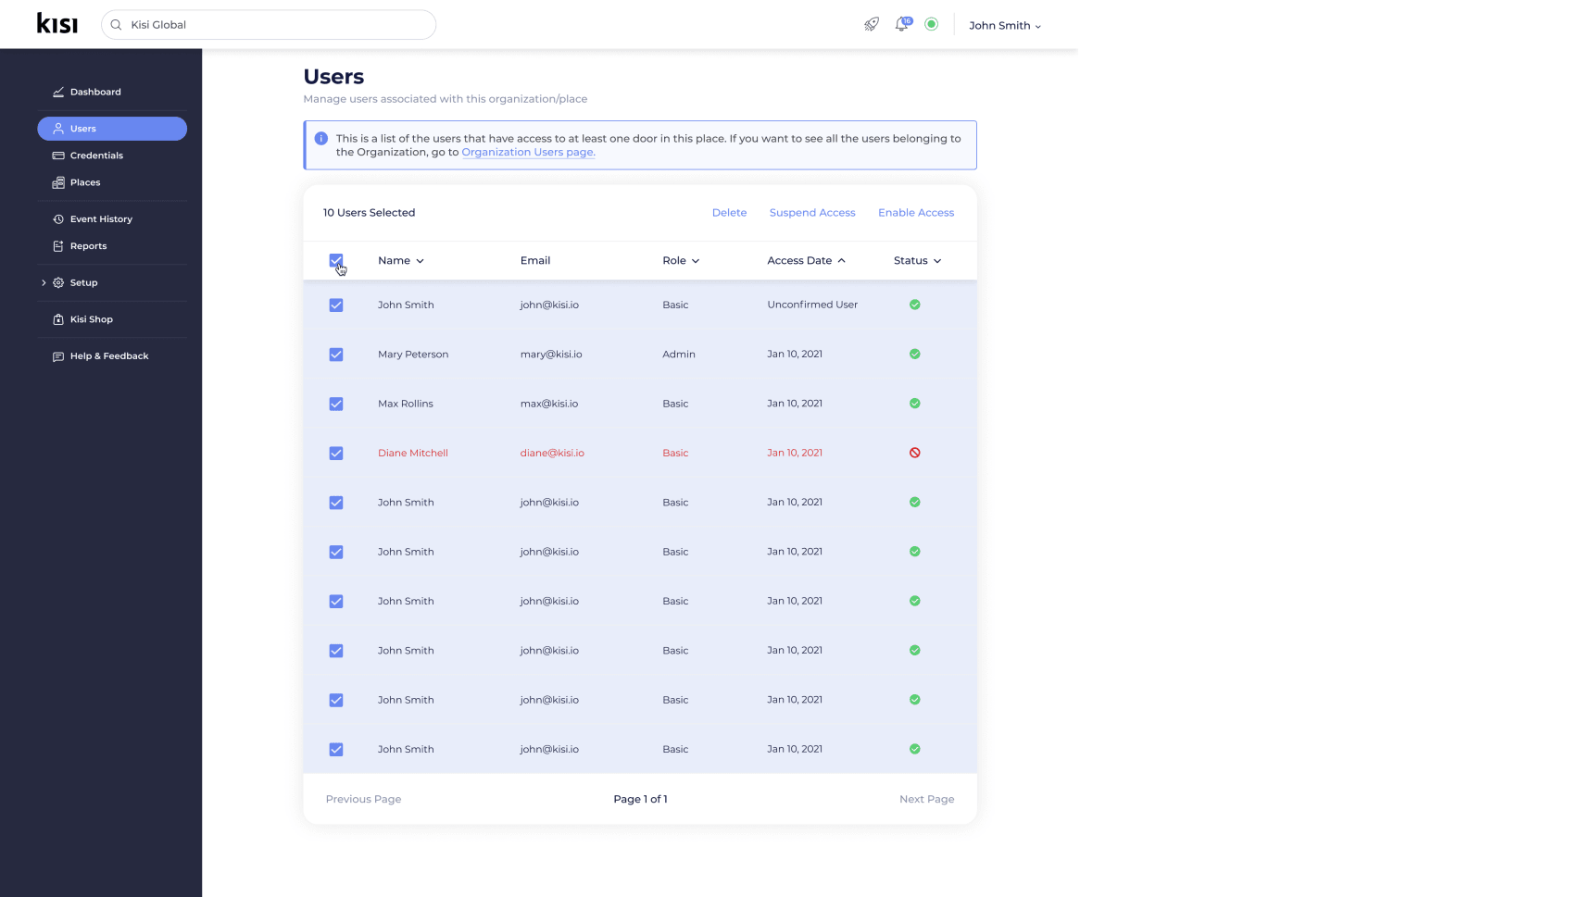Open the John Smith account dropdown
The height and width of the screenshot is (897, 1595).
point(1004,25)
